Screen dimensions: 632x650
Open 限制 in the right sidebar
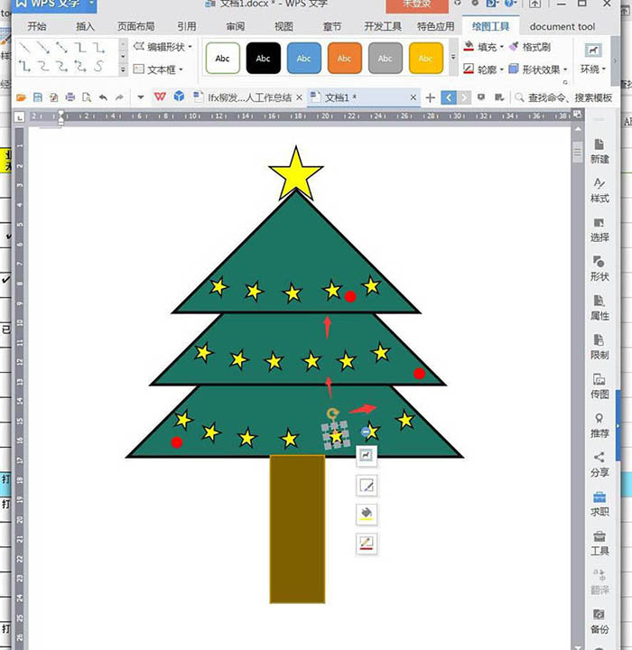click(x=599, y=347)
